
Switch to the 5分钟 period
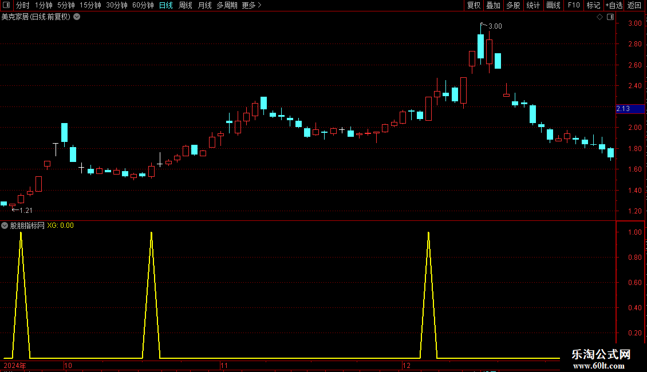click(x=66, y=5)
